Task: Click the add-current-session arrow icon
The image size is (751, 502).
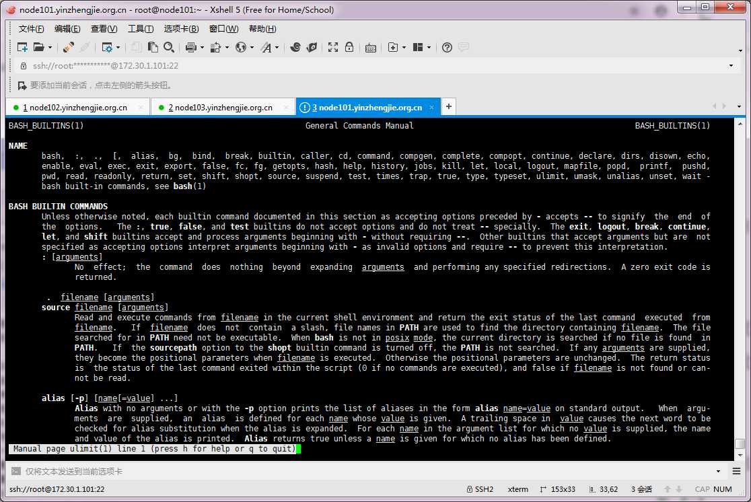Action: [x=22, y=85]
